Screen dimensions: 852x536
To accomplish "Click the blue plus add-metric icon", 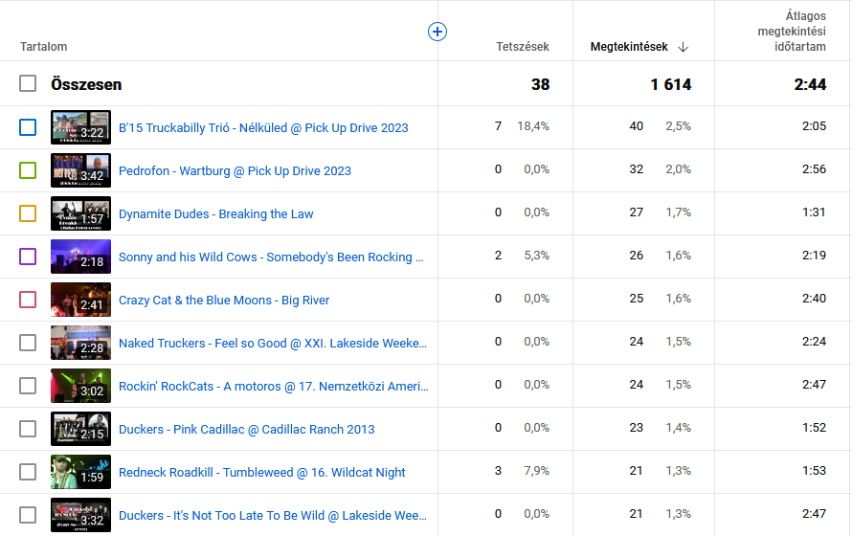I will pos(437,32).
